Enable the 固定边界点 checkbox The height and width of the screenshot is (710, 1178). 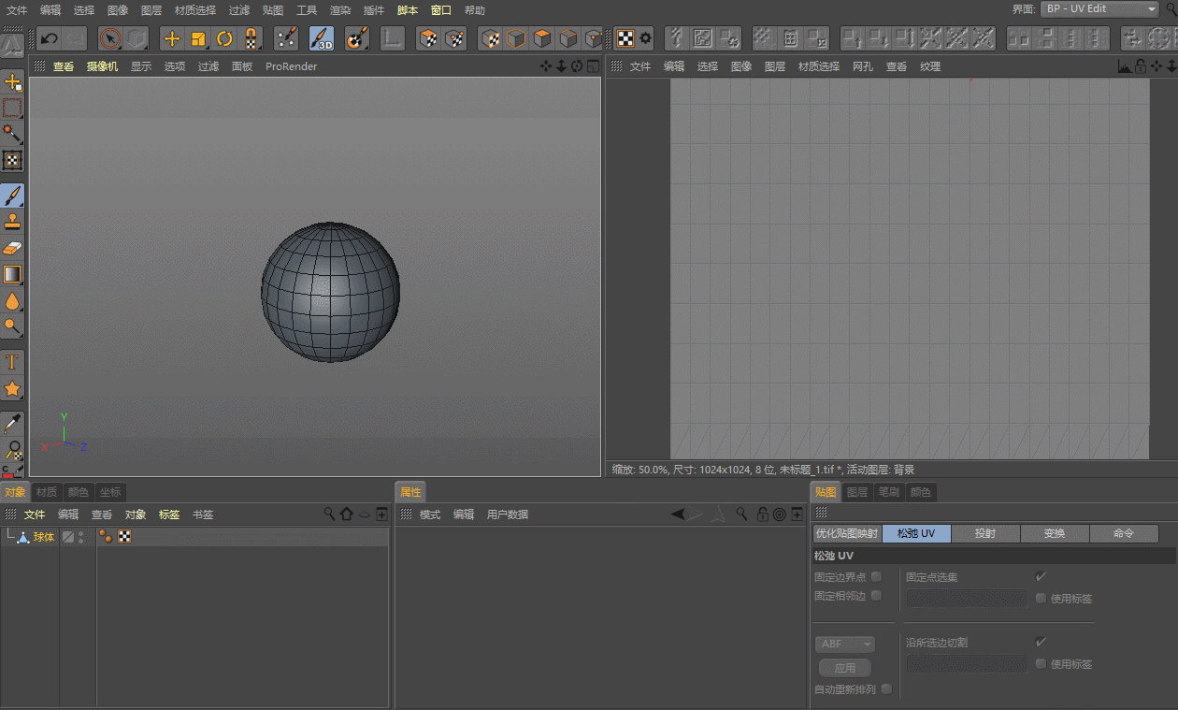[876, 577]
